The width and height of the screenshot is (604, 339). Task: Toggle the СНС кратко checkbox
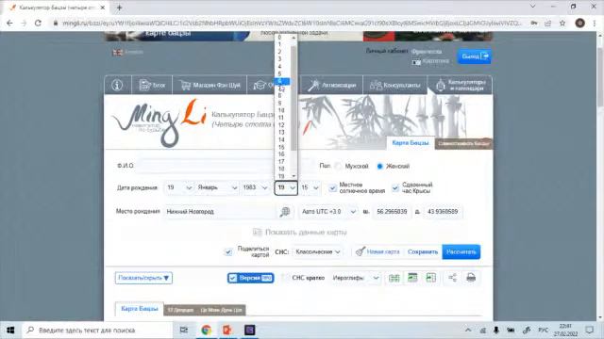click(285, 278)
